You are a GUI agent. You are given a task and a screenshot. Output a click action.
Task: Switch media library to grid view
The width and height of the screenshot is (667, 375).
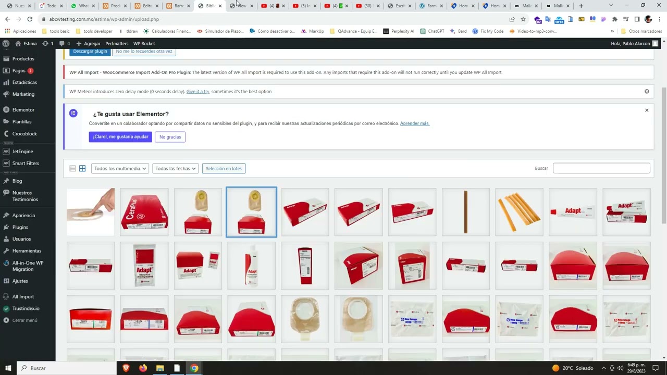[82, 168]
